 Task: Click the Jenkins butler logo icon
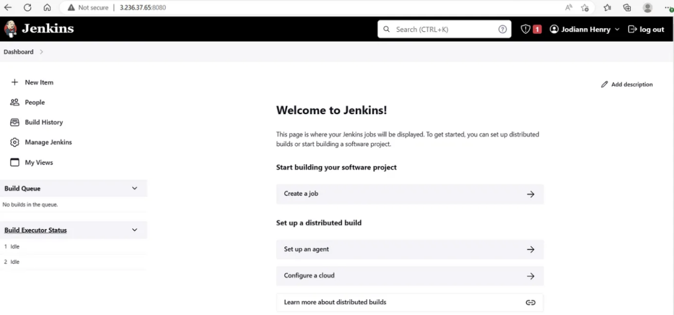point(11,29)
